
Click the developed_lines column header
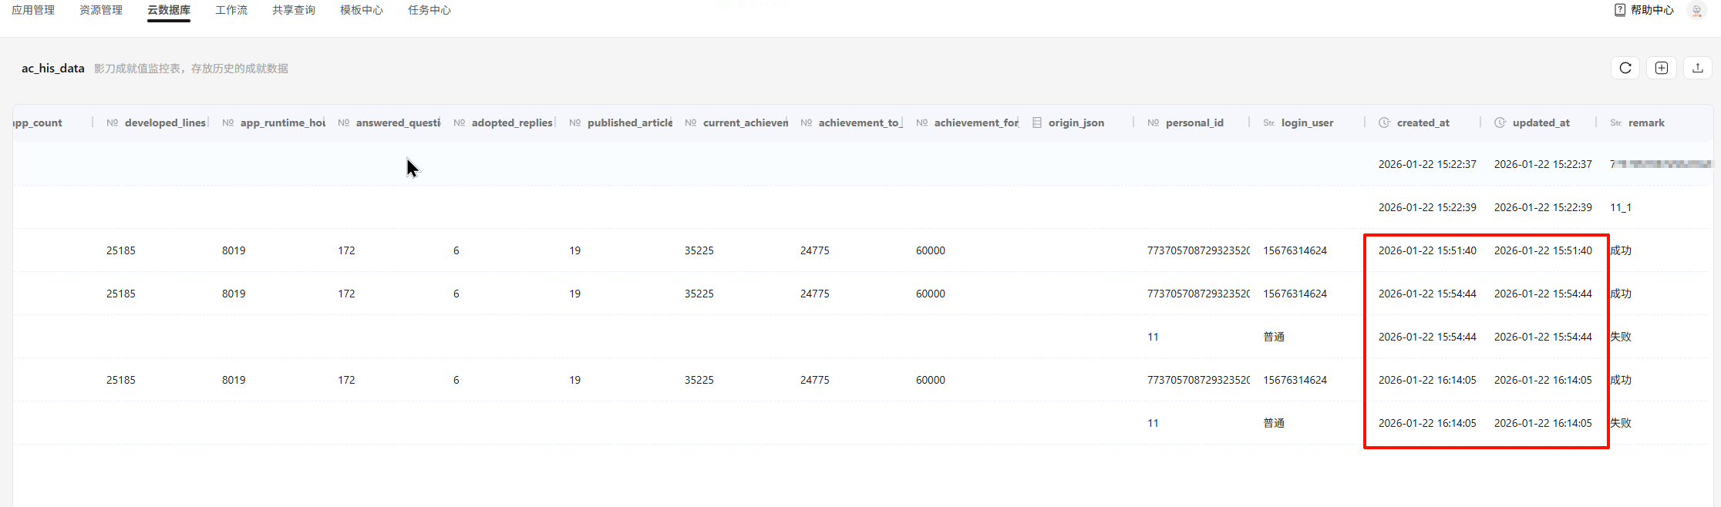165,123
